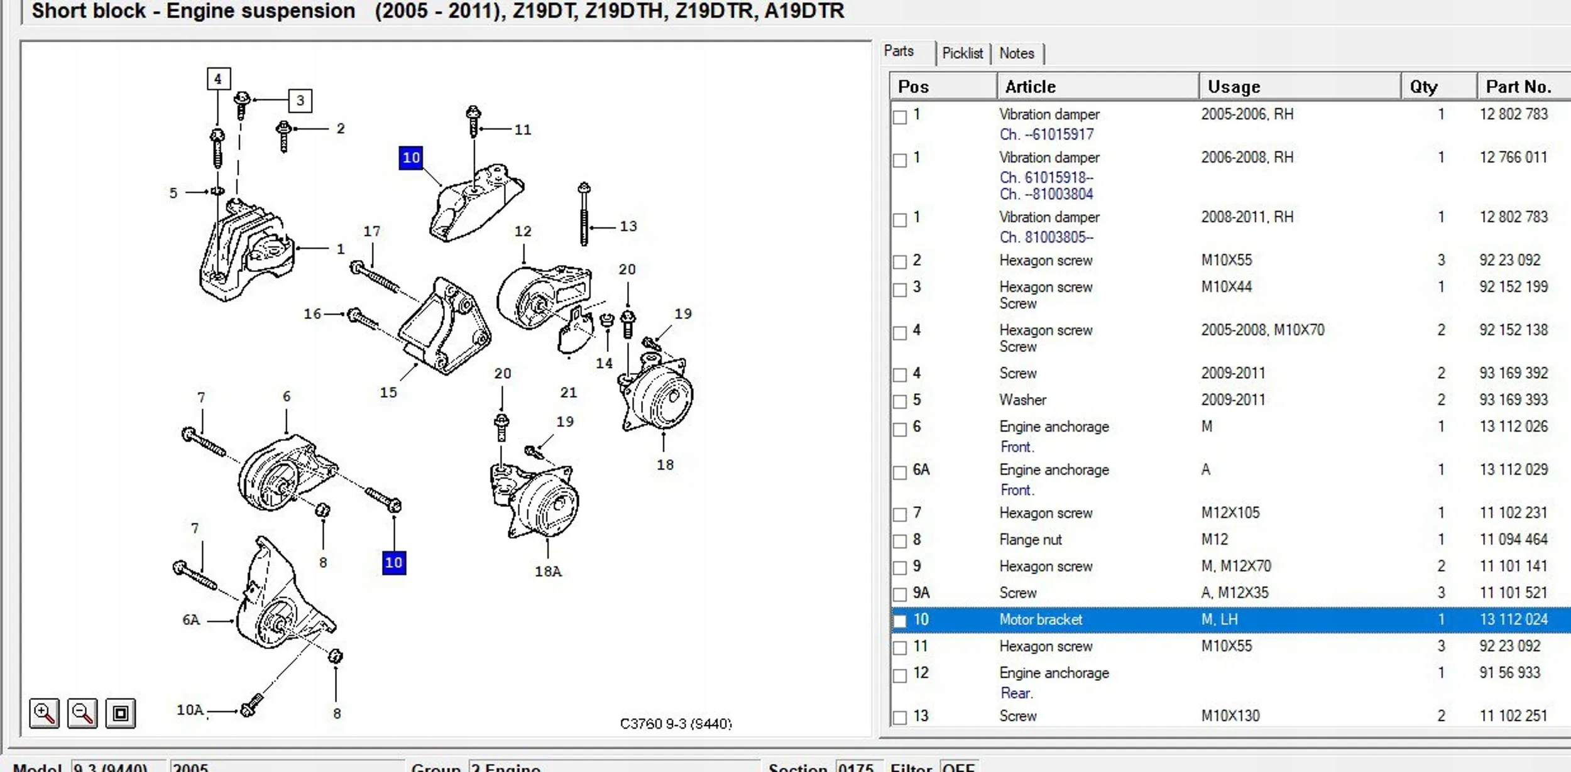The height and width of the screenshot is (772, 1571).
Task: Click blue callout 10 beside motor bracket
Action: tap(411, 158)
